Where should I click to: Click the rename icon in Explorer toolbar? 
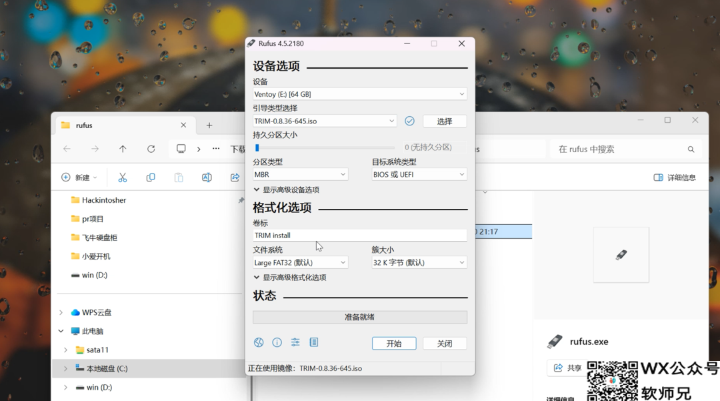point(207,177)
